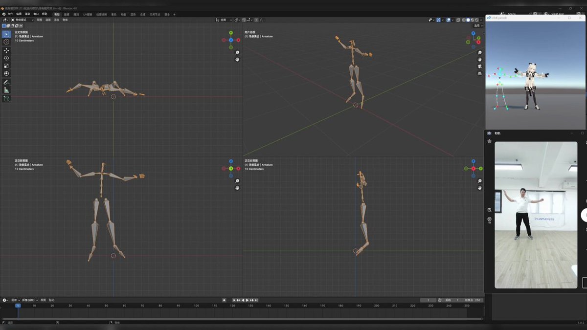Click the pan hand icon in perspective viewport

[479, 60]
